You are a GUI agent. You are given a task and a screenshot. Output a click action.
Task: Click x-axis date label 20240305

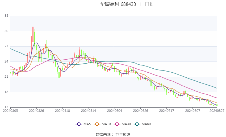tap(10, 111)
